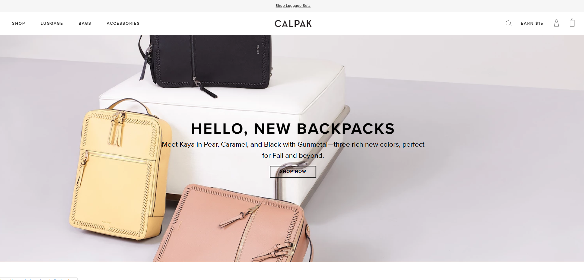Click the Meet Kaya description text

click(x=293, y=150)
